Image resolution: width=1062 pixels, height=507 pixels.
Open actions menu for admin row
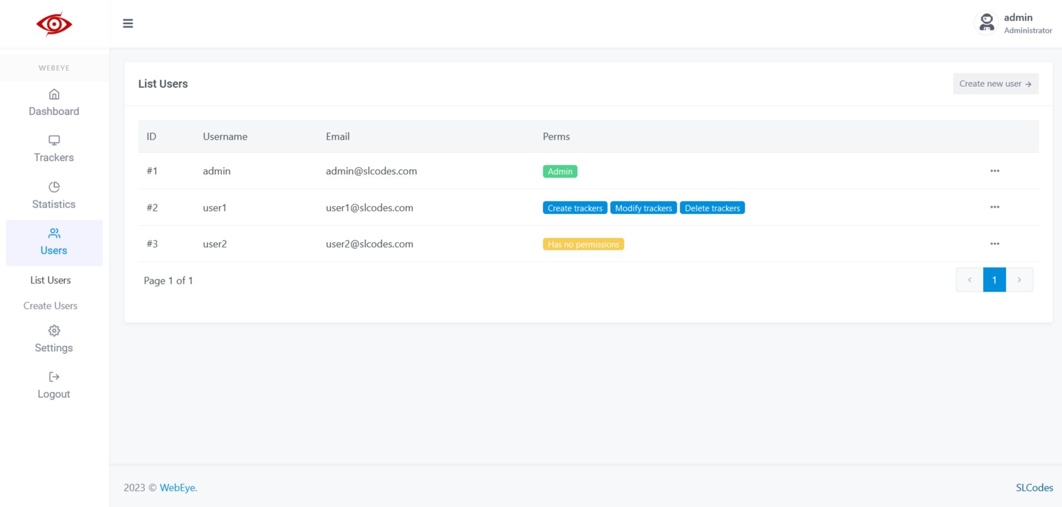coord(995,171)
